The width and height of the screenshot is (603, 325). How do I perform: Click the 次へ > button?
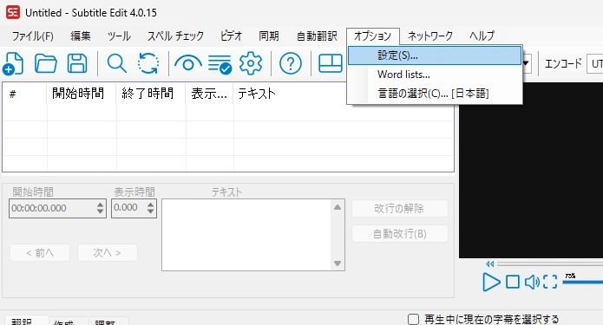(108, 253)
